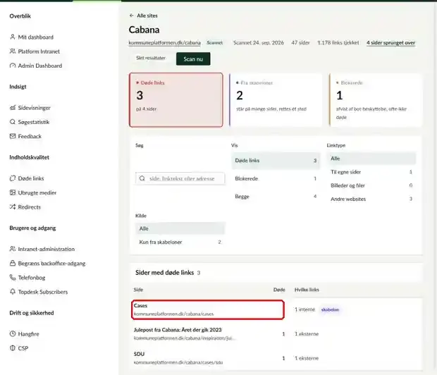The image size is (437, 375).
Task: Filter Linktype by Billeder og filer
Action: tap(371, 185)
